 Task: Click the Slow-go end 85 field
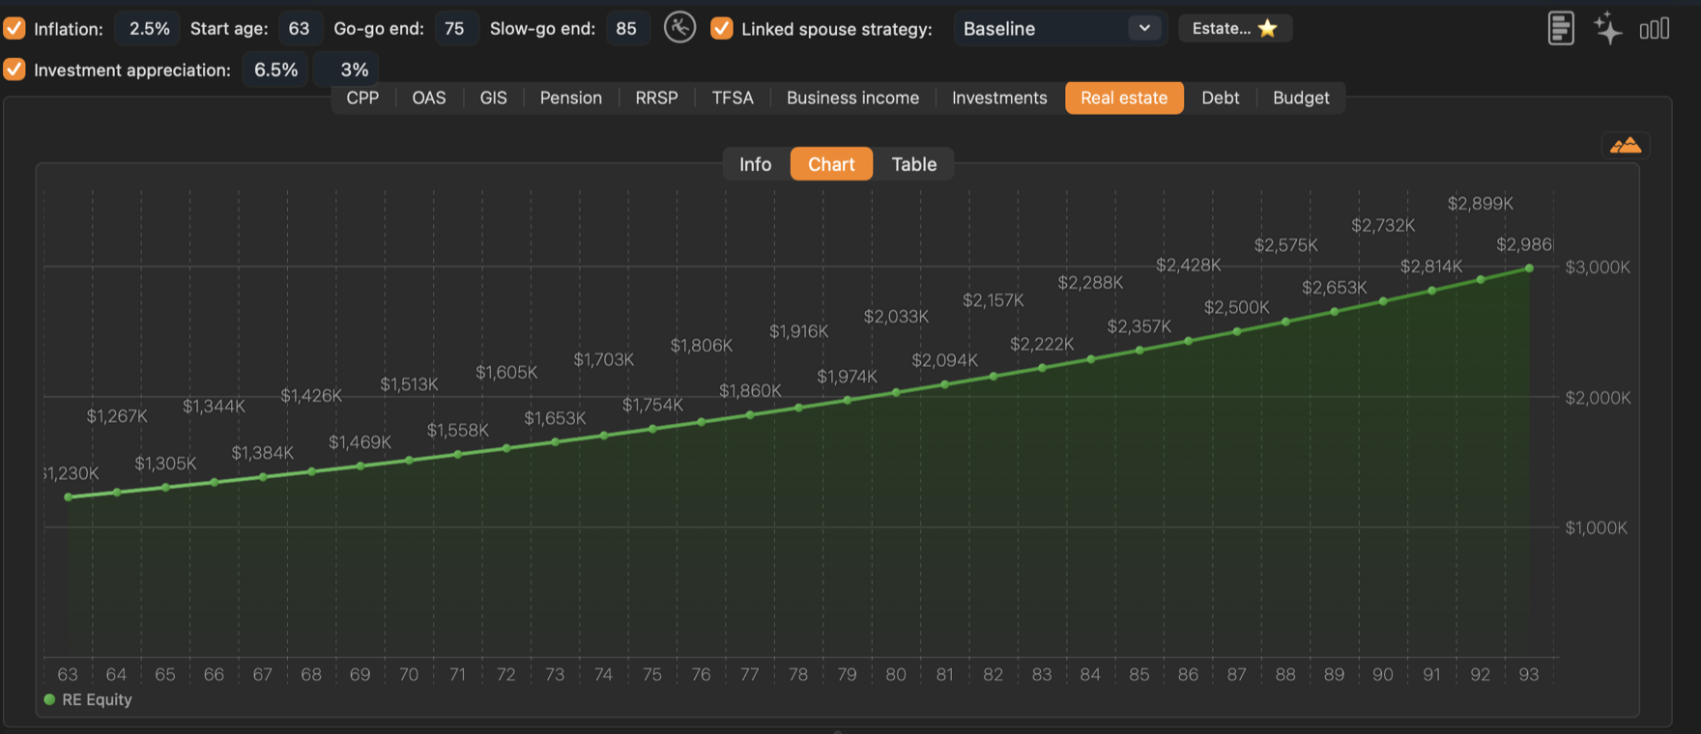[x=626, y=28]
